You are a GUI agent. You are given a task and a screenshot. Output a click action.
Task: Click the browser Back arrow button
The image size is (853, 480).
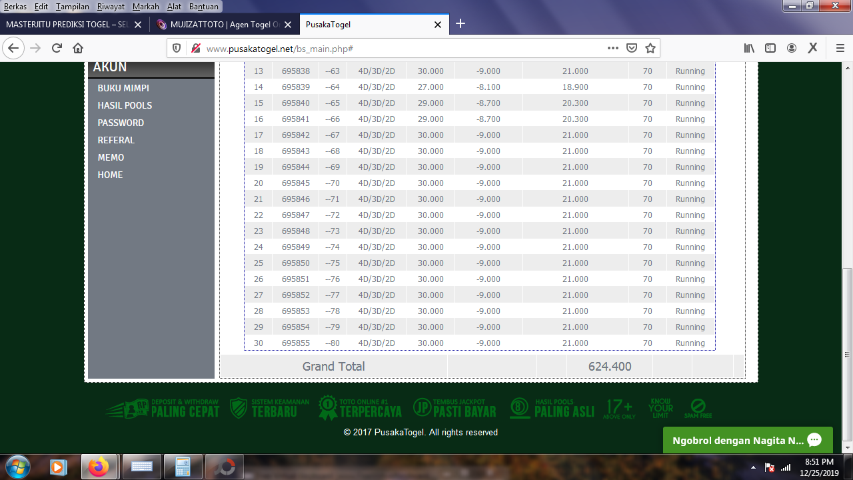[13, 48]
